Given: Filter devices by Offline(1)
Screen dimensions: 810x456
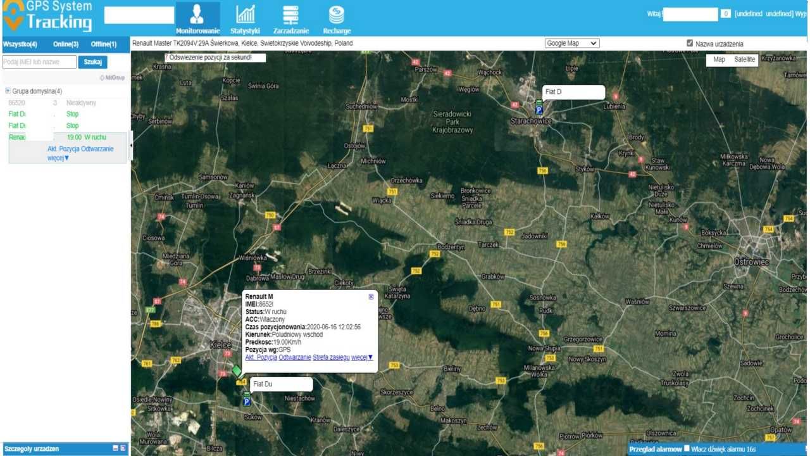Looking at the screenshot, I should (104, 44).
